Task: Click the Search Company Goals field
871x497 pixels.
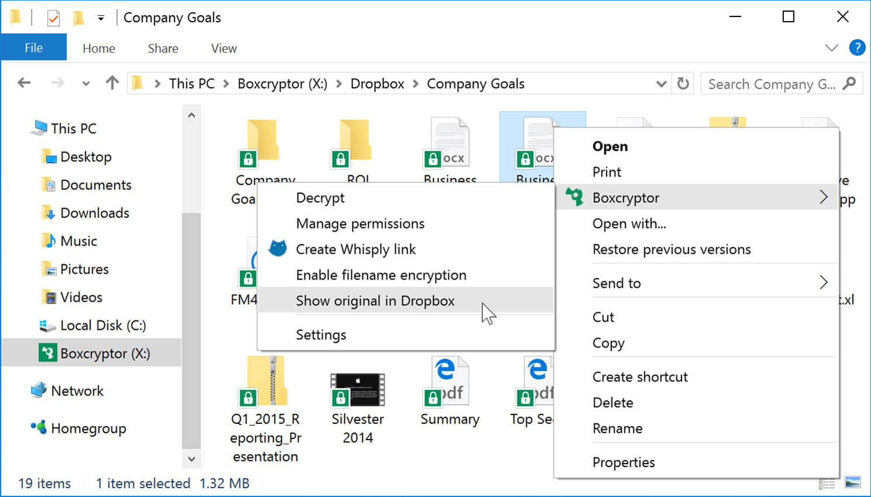Action: [772, 84]
